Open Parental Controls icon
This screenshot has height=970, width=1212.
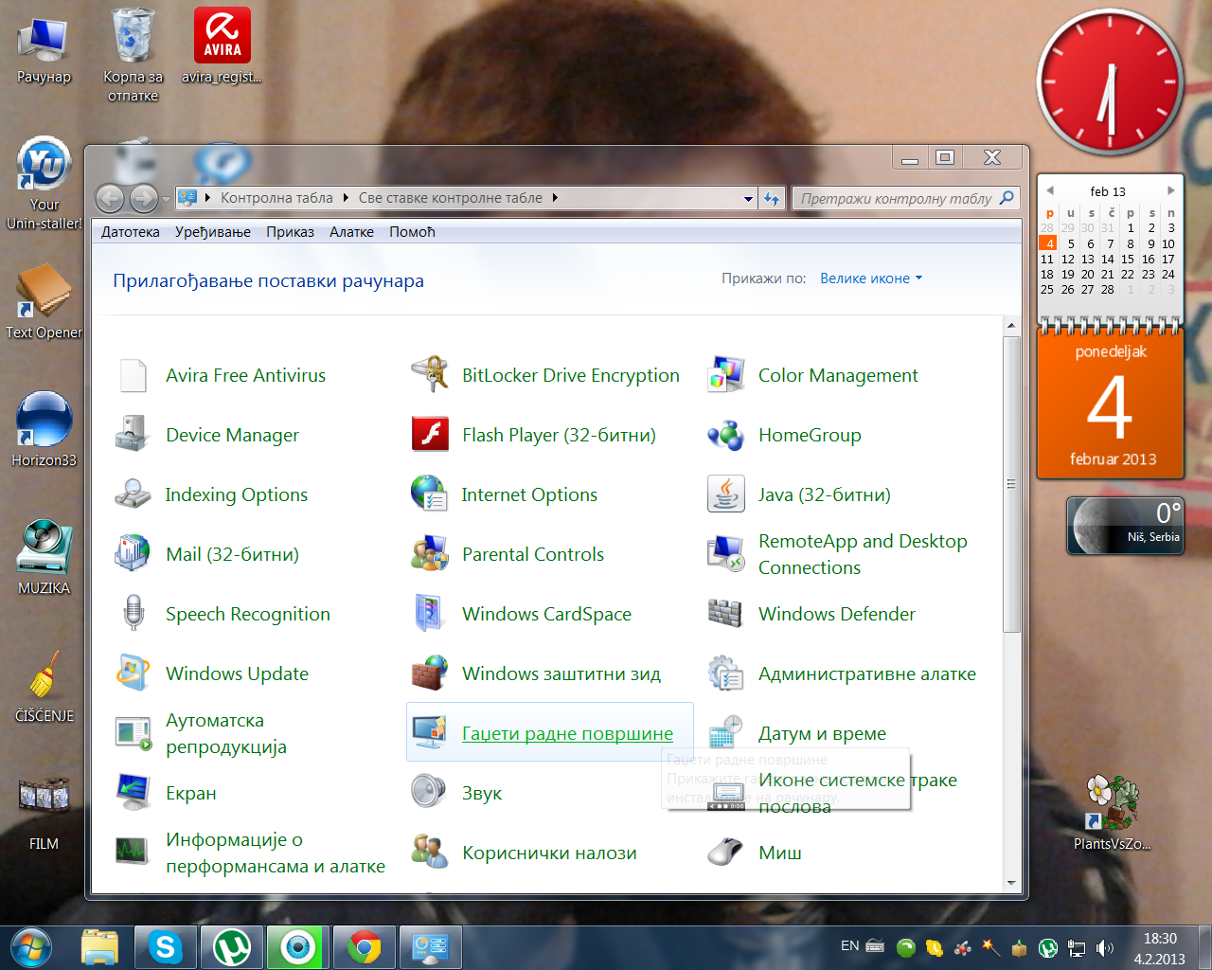[x=430, y=554]
